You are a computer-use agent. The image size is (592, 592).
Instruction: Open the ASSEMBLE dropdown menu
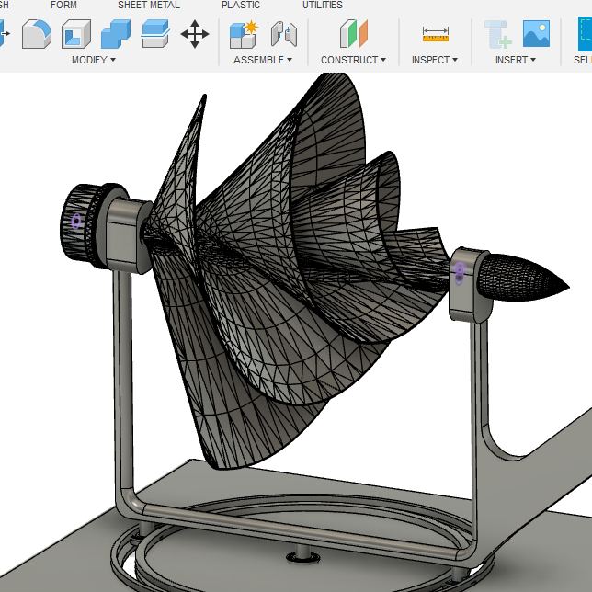[x=262, y=60]
